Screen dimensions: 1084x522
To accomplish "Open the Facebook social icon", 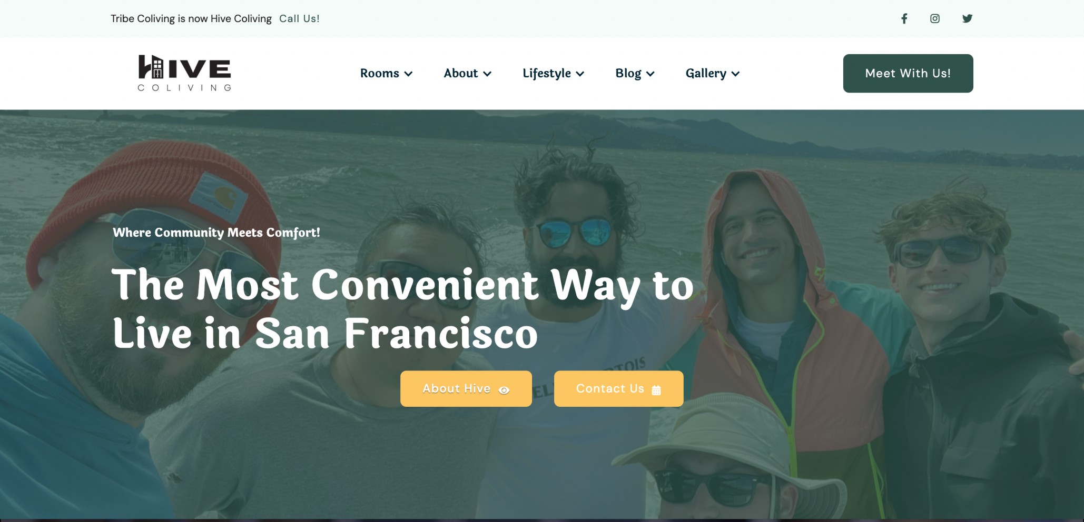I will (x=904, y=18).
